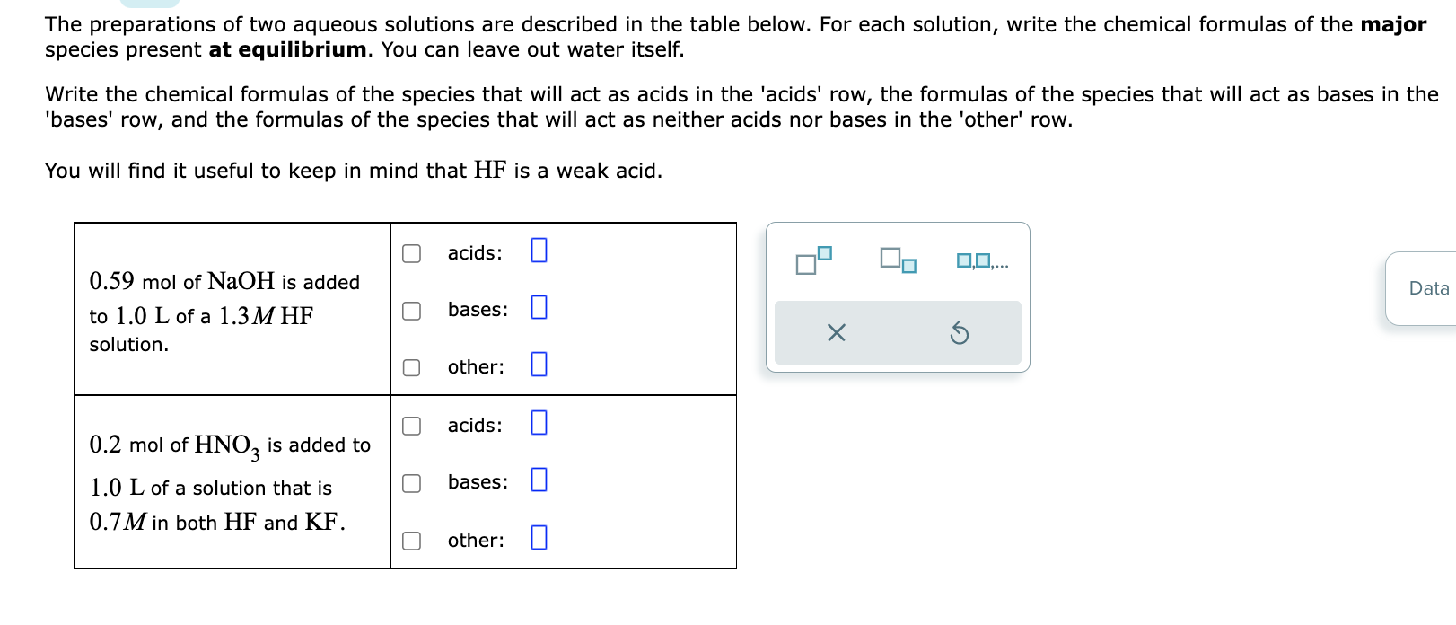Image resolution: width=1456 pixels, height=625 pixels.
Task: Select the NaOH problem description cell
Action: click(x=232, y=309)
